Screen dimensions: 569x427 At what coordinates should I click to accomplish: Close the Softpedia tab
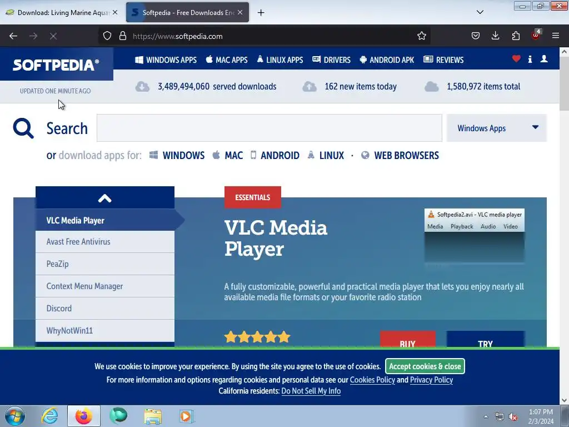pyautogui.click(x=240, y=12)
